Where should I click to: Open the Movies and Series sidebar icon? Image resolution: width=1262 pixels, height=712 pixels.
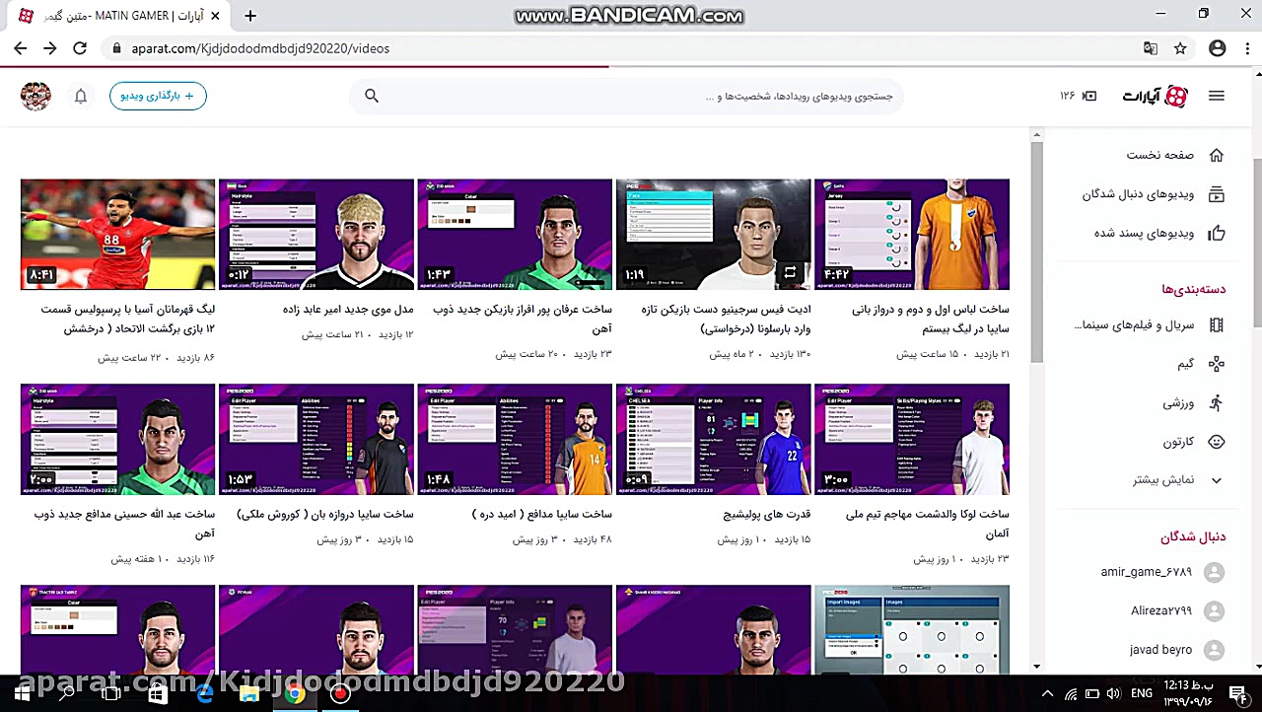click(1216, 324)
